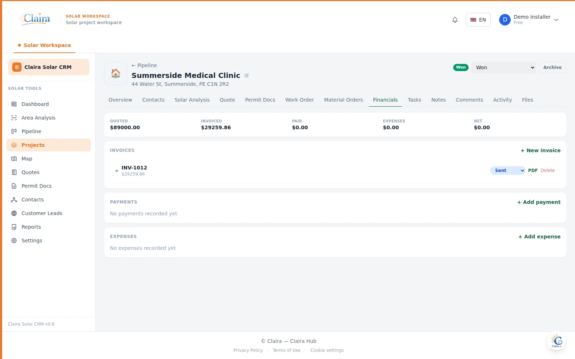The image size is (575, 359).
Task: Edit project name with pencil icon
Action: click(x=247, y=75)
